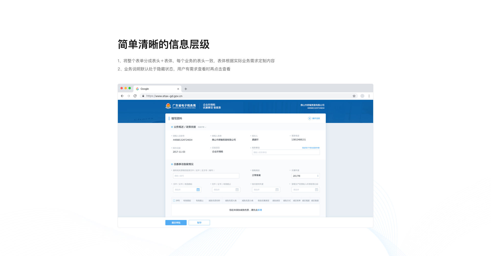Close the Google tab
The image size is (491, 256).
coord(178,89)
